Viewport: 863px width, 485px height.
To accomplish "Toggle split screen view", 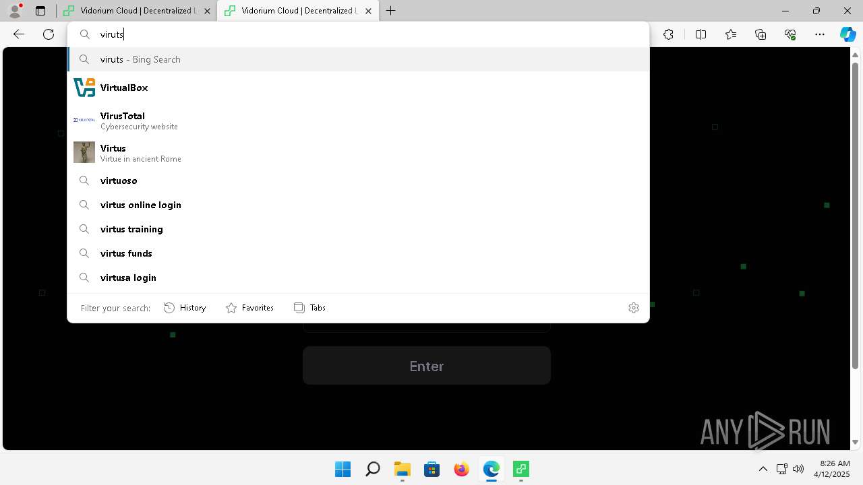I will pos(701,34).
